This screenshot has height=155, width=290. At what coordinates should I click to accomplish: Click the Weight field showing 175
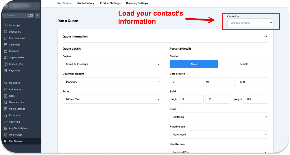coord(256,99)
